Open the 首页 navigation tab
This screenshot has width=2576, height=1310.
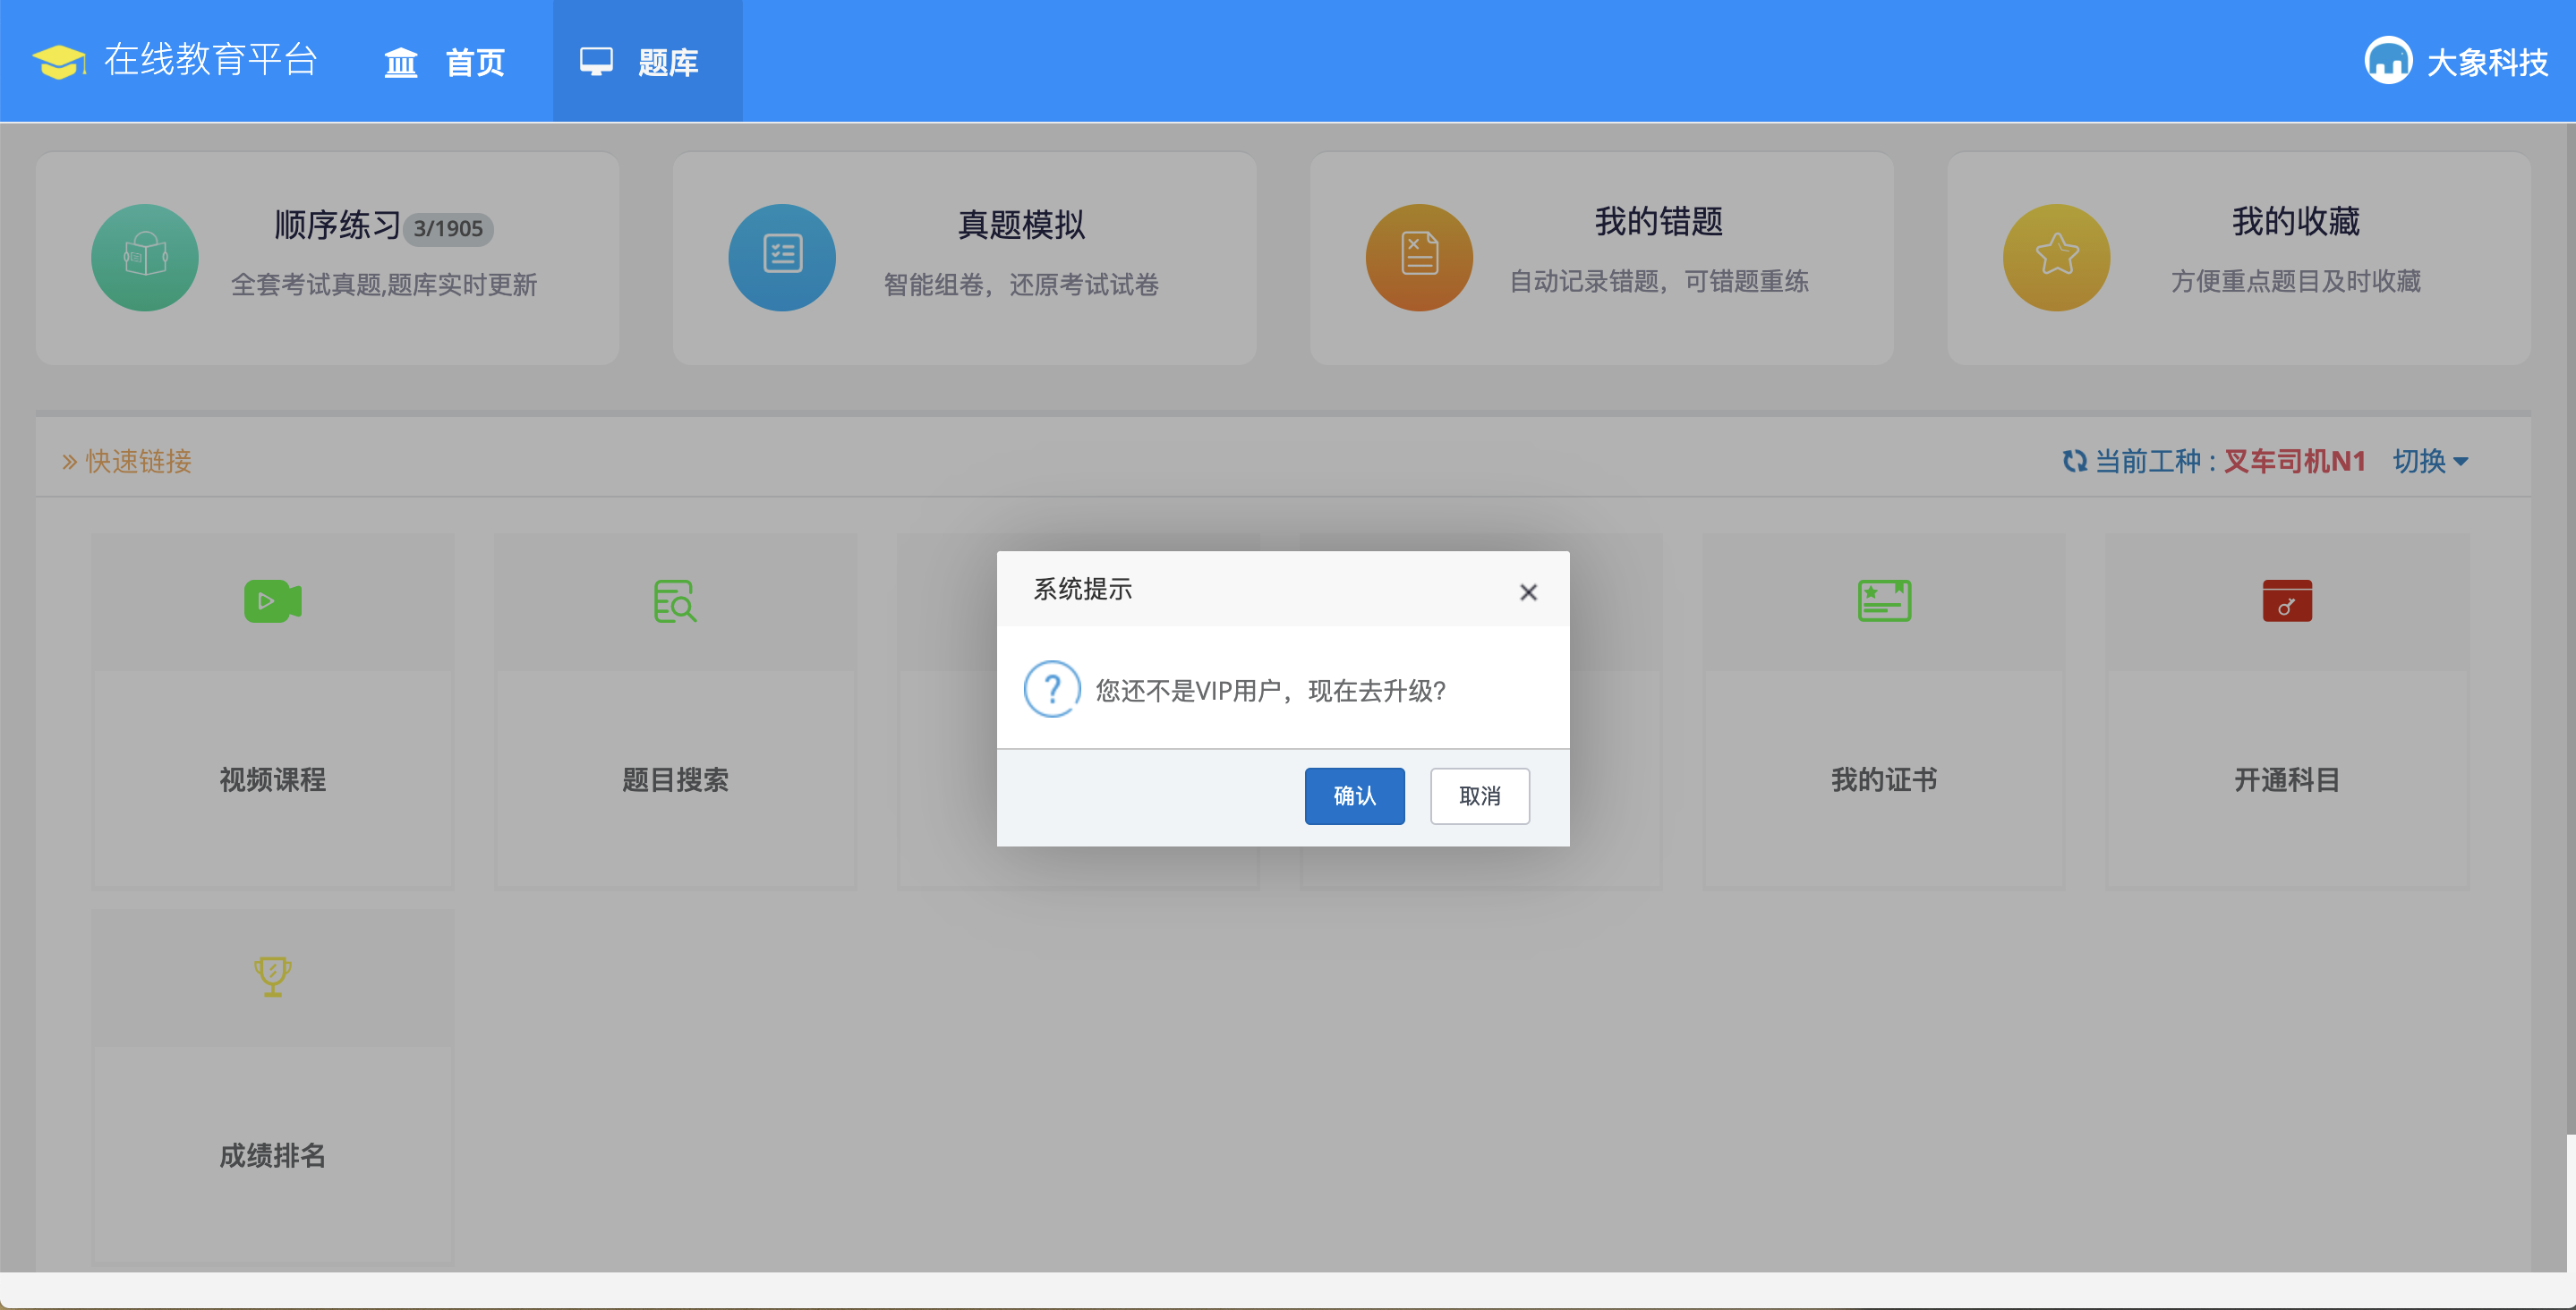click(445, 62)
